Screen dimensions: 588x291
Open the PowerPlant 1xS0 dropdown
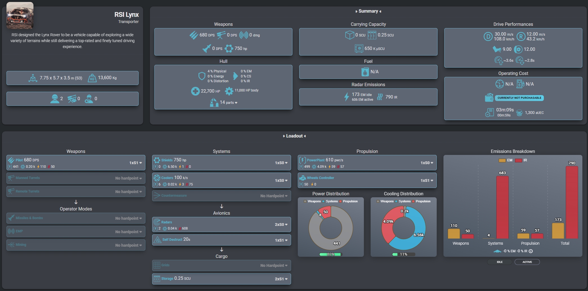click(x=427, y=163)
